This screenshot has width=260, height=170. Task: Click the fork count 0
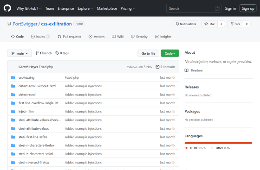[247, 24]
